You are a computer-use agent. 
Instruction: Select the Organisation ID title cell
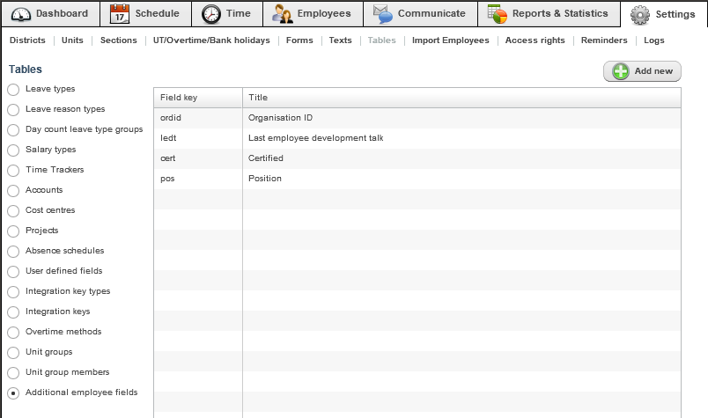461,118
